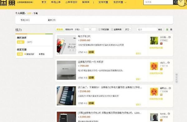Expand the 我的闲置 menu arrow in header
The width and height of the screenshot is (187, 122).
tap(126, 2)
